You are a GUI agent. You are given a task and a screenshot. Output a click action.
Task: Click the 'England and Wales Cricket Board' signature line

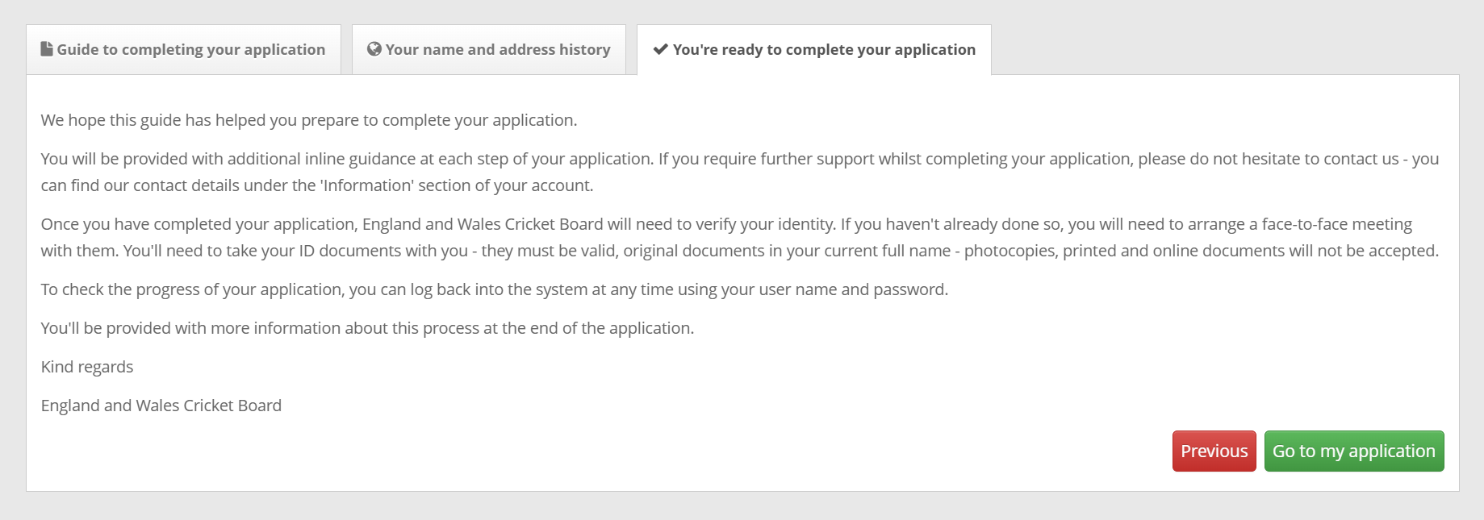[x=161, y=406]
